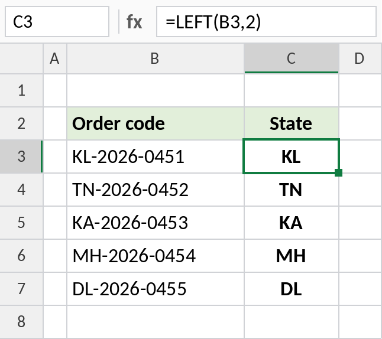Click the formula bar containing =LEFT(B3,2)
This screenshot has width=382, height=339.
click(x=266, y=22)
